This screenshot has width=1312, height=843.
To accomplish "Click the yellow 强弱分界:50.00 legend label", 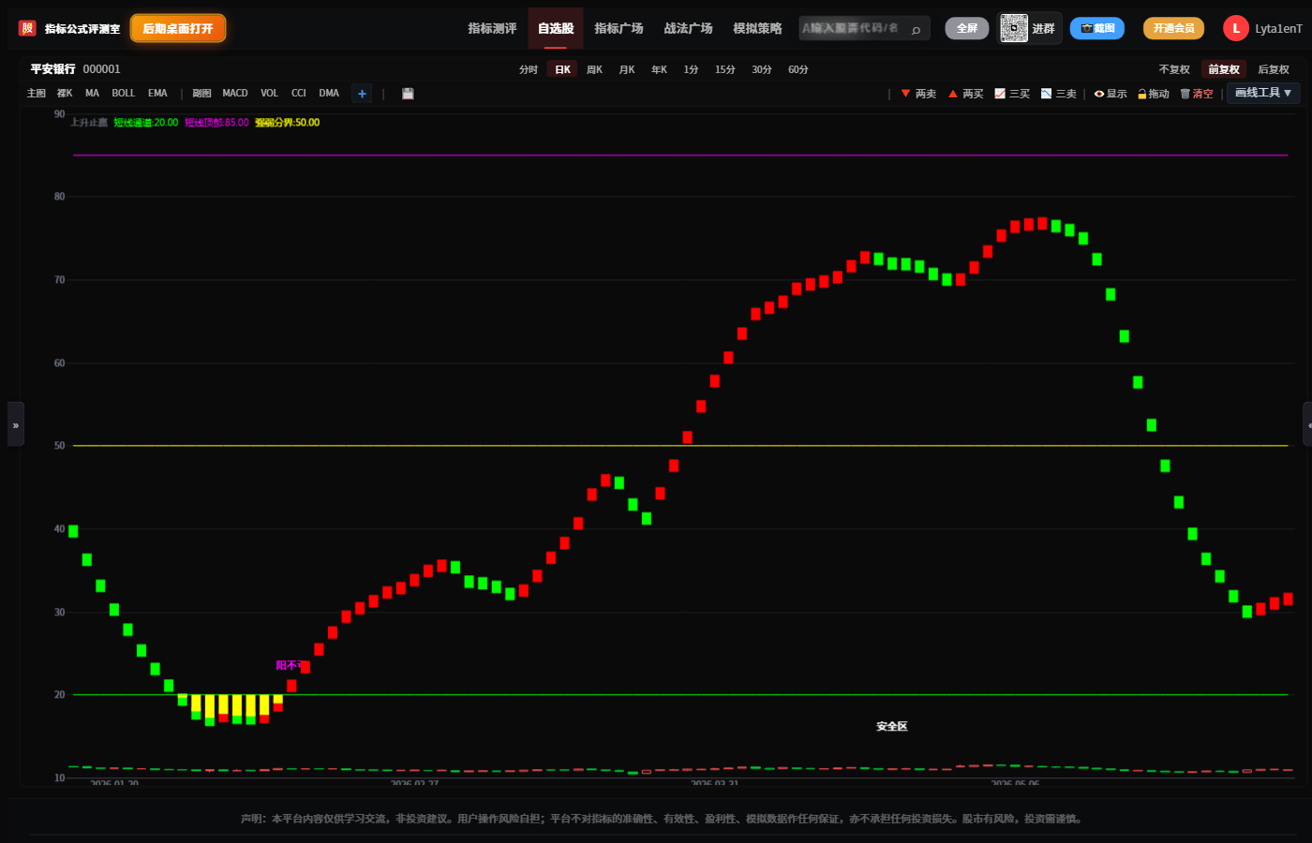I will 288,123.
